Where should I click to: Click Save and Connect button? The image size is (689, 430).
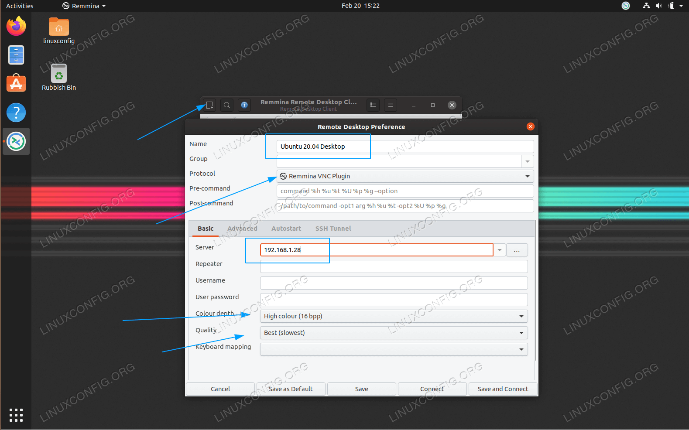(x=503, y=389)
